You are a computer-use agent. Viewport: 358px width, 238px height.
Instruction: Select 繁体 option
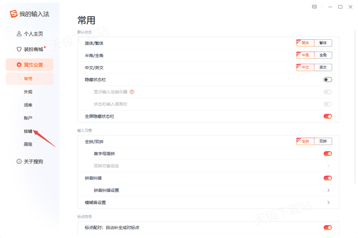click(x=323, y=43)
